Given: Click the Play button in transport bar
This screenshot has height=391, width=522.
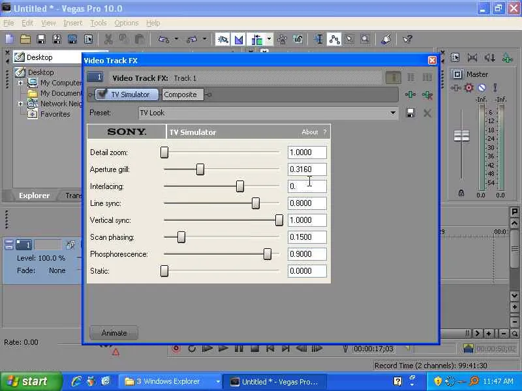Looking at the screenshot, I should tap(223, 349).
